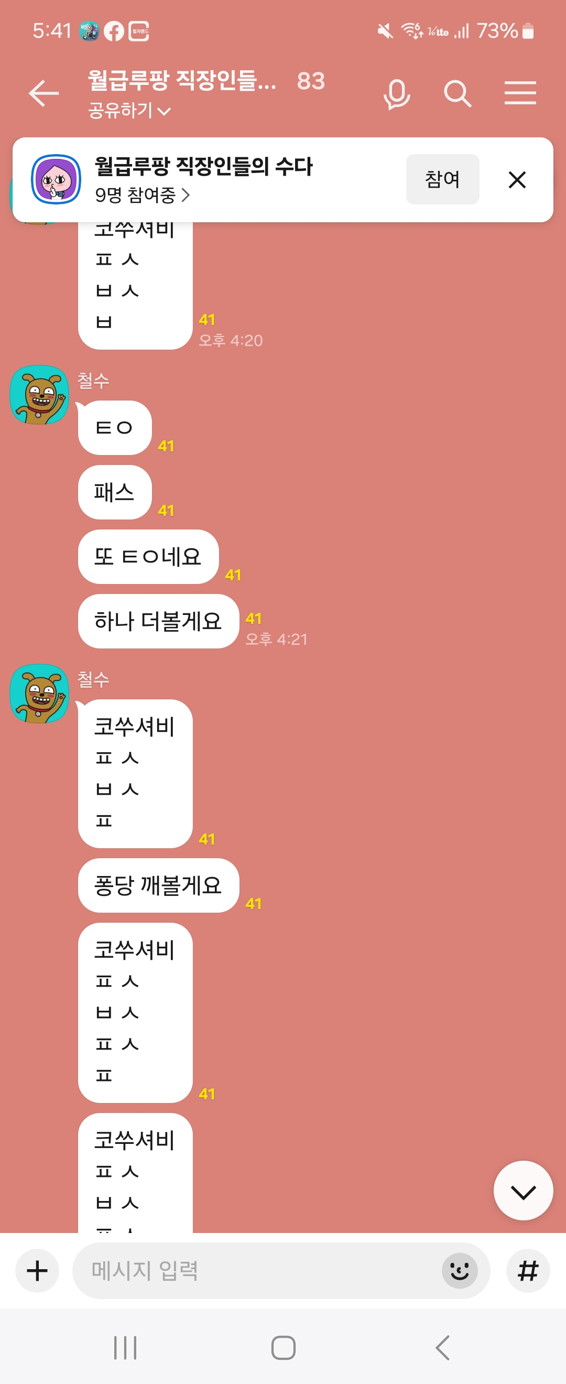Open the Android recent apps button
566x1384 pixels.
coord(125,1348)
